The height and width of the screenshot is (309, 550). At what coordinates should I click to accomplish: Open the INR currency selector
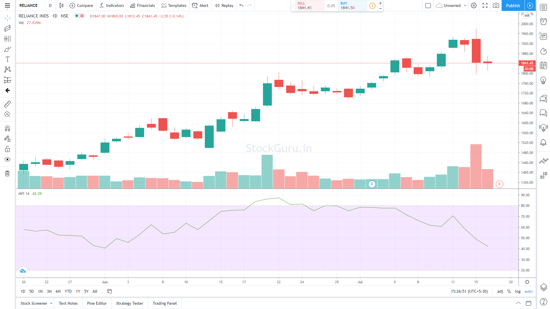click(527, 16)
